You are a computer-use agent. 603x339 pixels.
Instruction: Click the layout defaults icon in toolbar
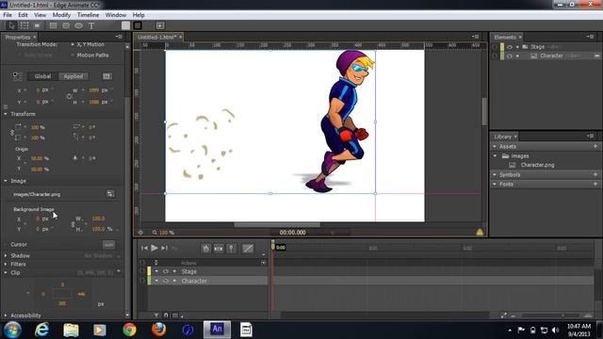click(x=160, y=25)
